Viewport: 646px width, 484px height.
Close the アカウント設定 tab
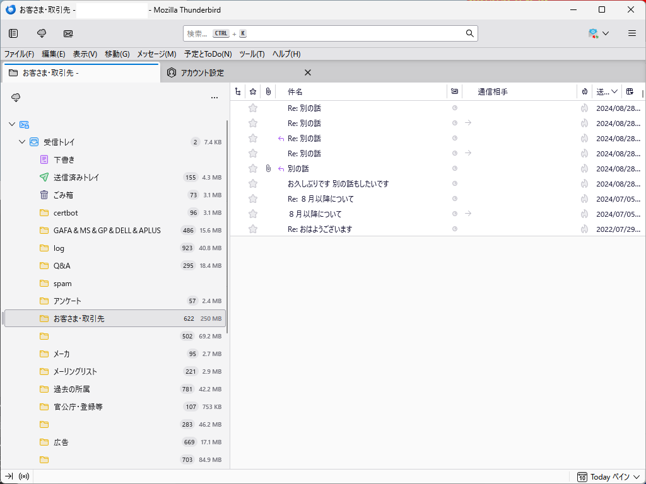(308, 72)
